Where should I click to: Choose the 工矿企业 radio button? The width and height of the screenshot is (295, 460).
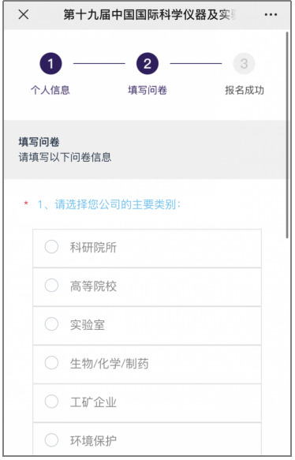tap(51, 402)
